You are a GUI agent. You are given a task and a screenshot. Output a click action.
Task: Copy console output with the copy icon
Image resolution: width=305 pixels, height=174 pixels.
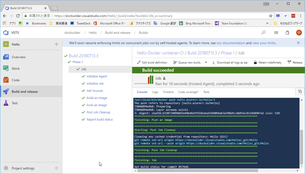tap(300, 91)
